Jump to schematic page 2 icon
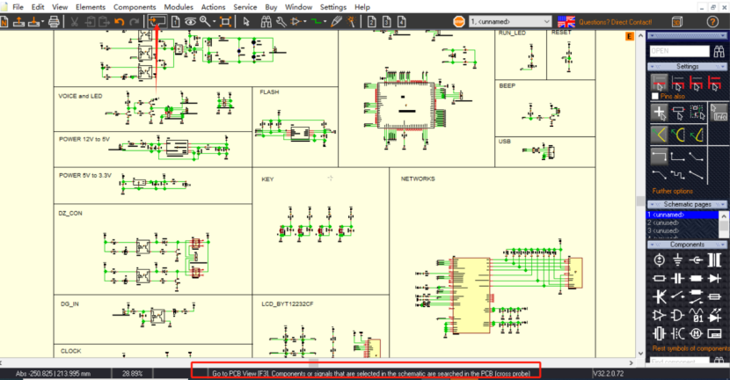Viewport: 730px width, 380px height. click(371, 21)
